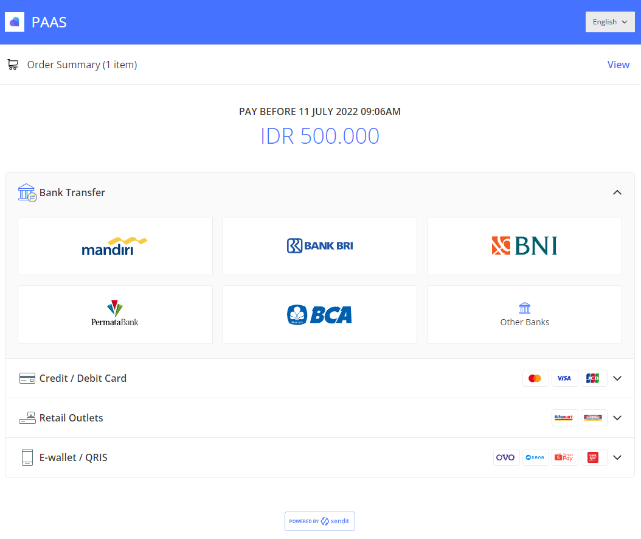Click the Credit / Debit Card icon
This screenshot has width=641, height=539.
tap(27, 378)
